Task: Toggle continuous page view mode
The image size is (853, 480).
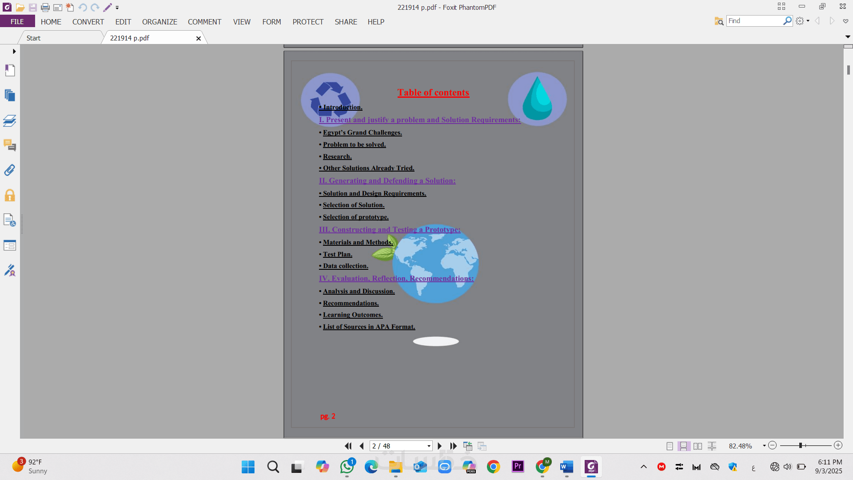Action: [x=684, y=446]
